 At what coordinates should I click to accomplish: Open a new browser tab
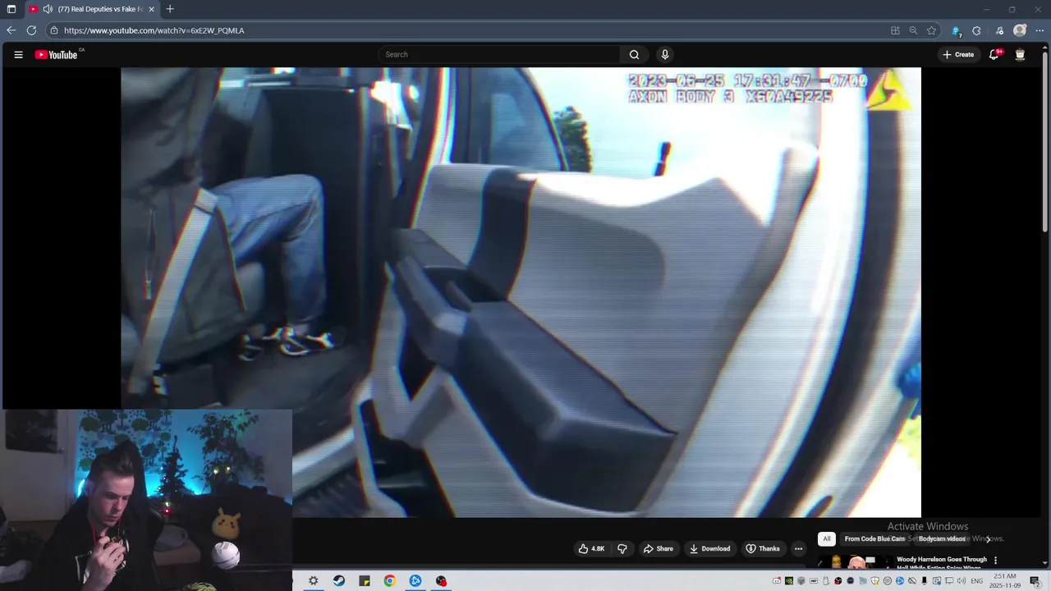point(170,9)
